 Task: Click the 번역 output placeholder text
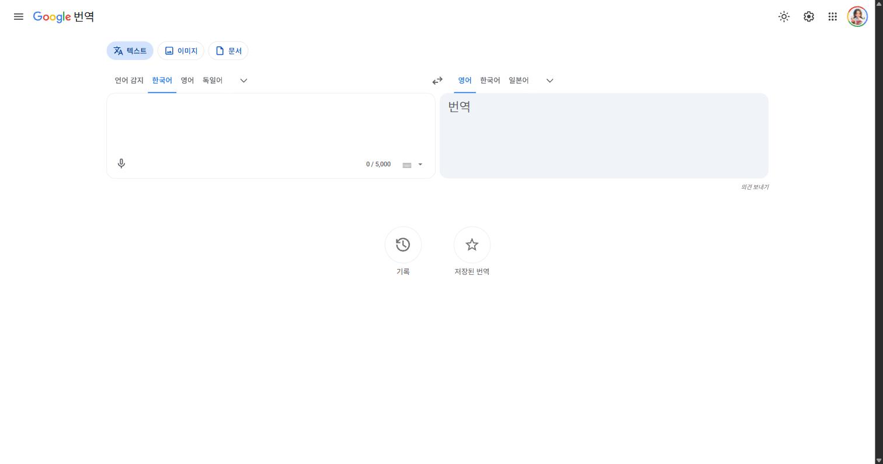(x=460, y=106)
